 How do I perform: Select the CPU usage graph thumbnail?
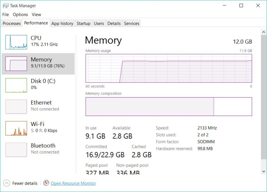[16, 42]
